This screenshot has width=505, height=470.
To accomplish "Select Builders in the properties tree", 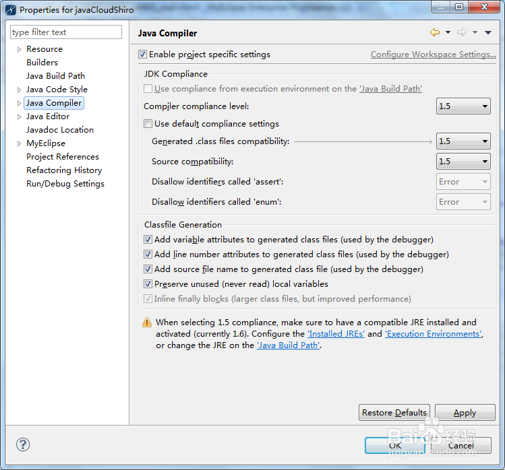I will 42,63.
